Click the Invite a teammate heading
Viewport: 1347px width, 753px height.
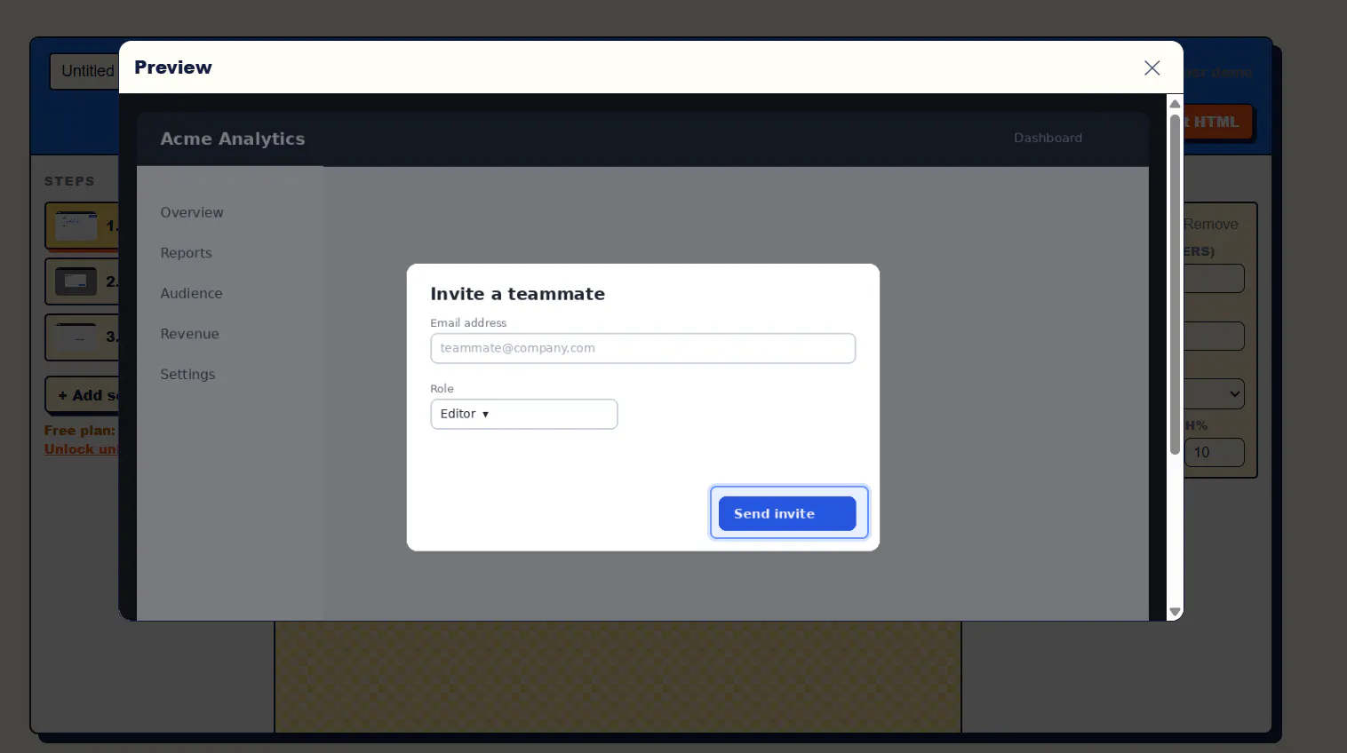(x=517, y=294)
